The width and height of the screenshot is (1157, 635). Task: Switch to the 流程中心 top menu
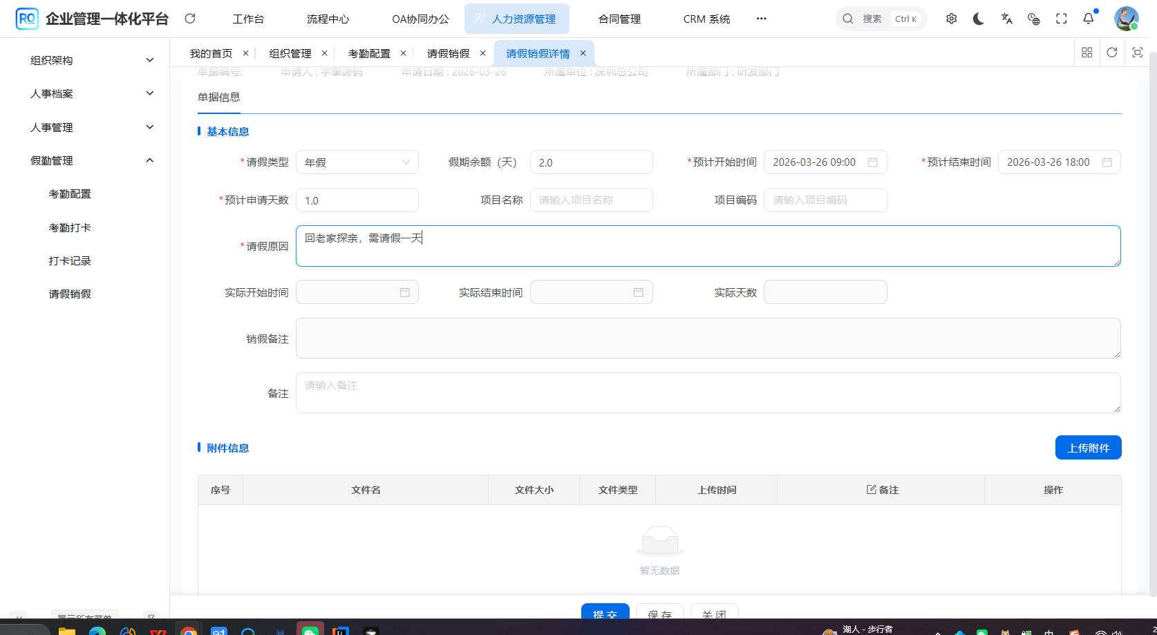tap(328, 19)
